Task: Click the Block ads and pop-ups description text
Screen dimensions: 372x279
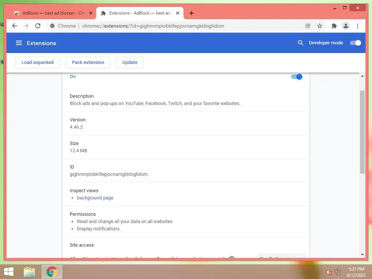Action: click(155, 104)
